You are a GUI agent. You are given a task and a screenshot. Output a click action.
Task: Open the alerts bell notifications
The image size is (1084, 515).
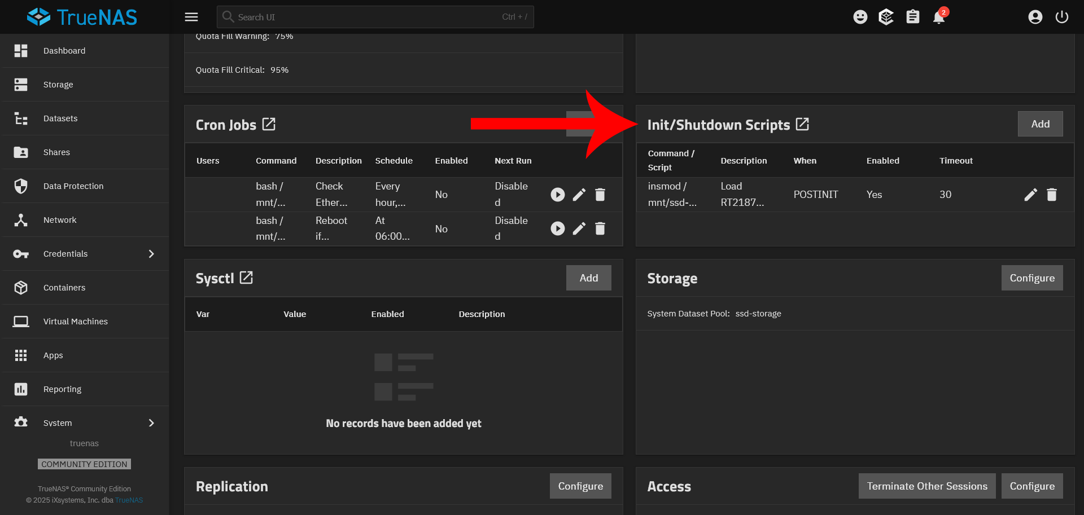tap(939, 17)
